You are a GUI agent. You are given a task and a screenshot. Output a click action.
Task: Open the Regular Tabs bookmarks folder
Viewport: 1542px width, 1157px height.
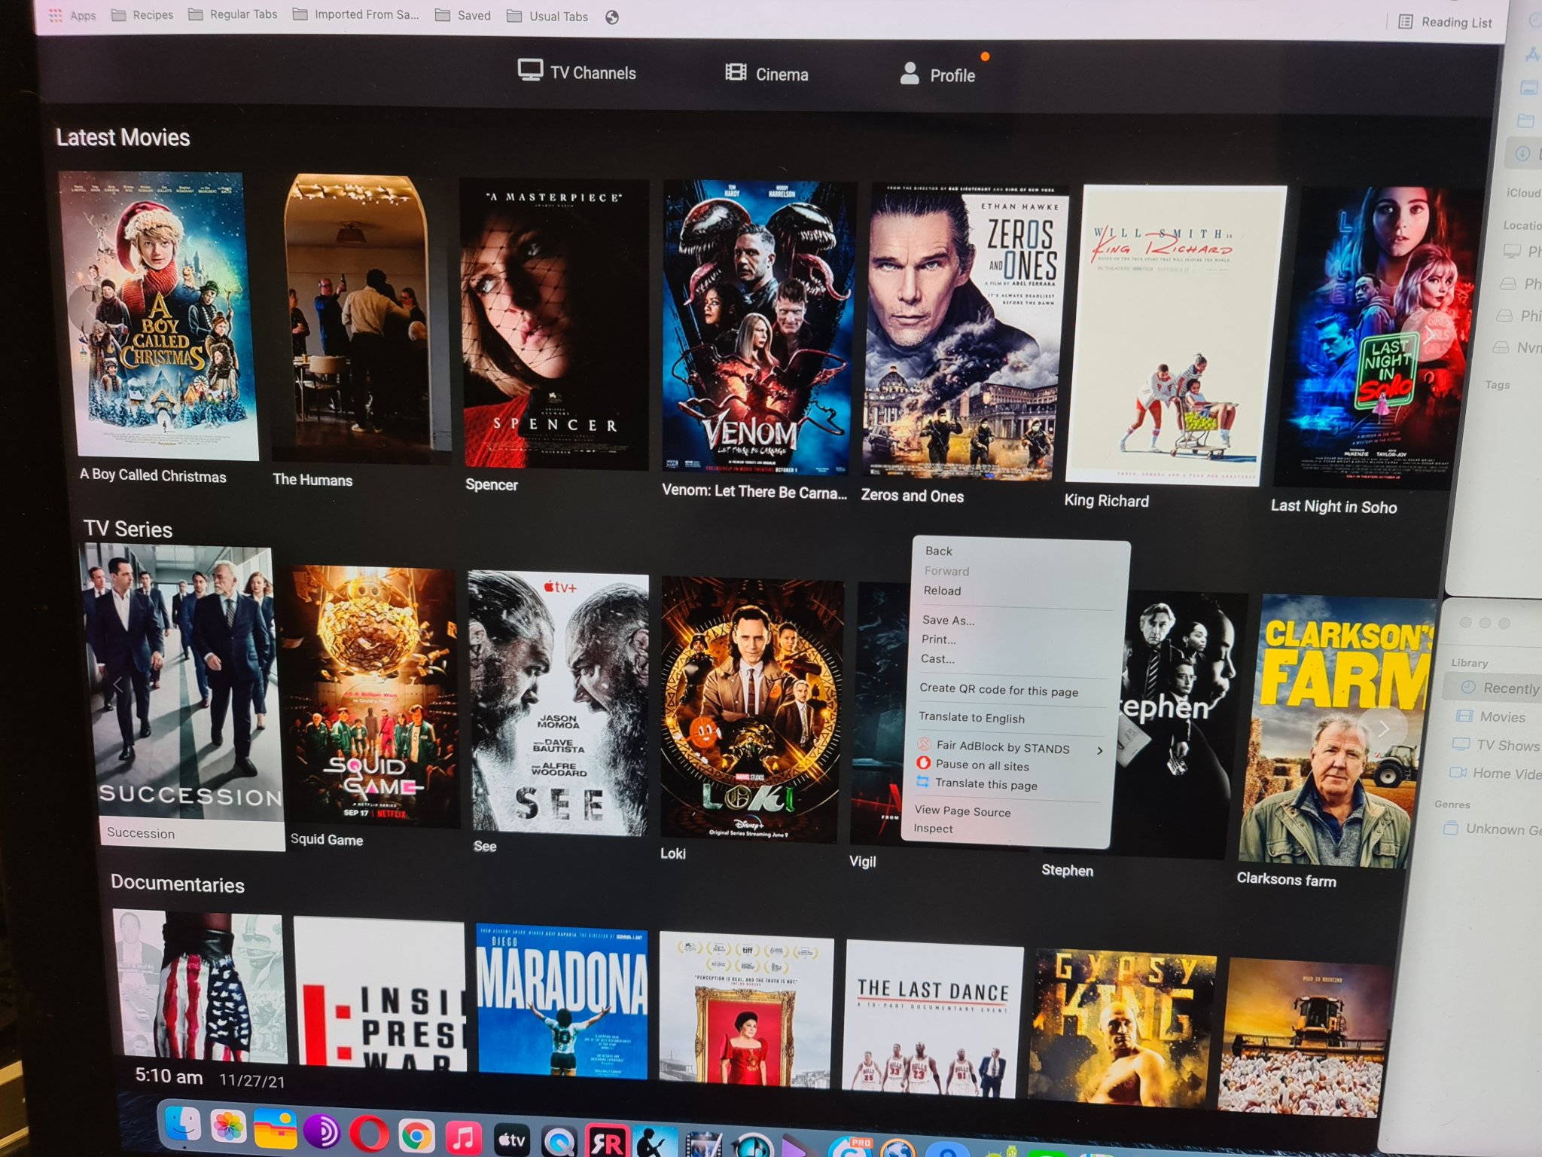233,14
